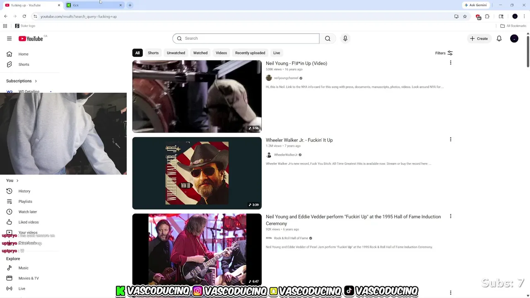
Task: Open Neil Young F!#*in Up video thumbnail
Action: coord(197,96)
